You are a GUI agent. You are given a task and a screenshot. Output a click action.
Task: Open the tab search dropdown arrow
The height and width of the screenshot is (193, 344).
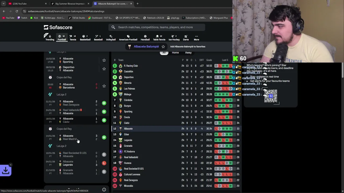pos(3,4)
